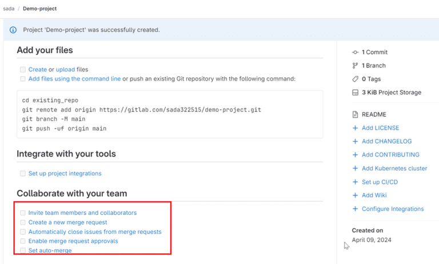Click the branch icon next to 1 Branch
The height and width of the screenshot is (264, 439).
coord(355,66)
